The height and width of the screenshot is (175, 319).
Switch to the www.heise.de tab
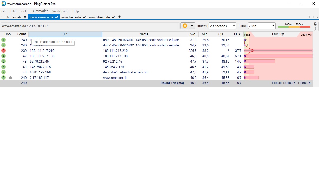[x=71, y=17]
